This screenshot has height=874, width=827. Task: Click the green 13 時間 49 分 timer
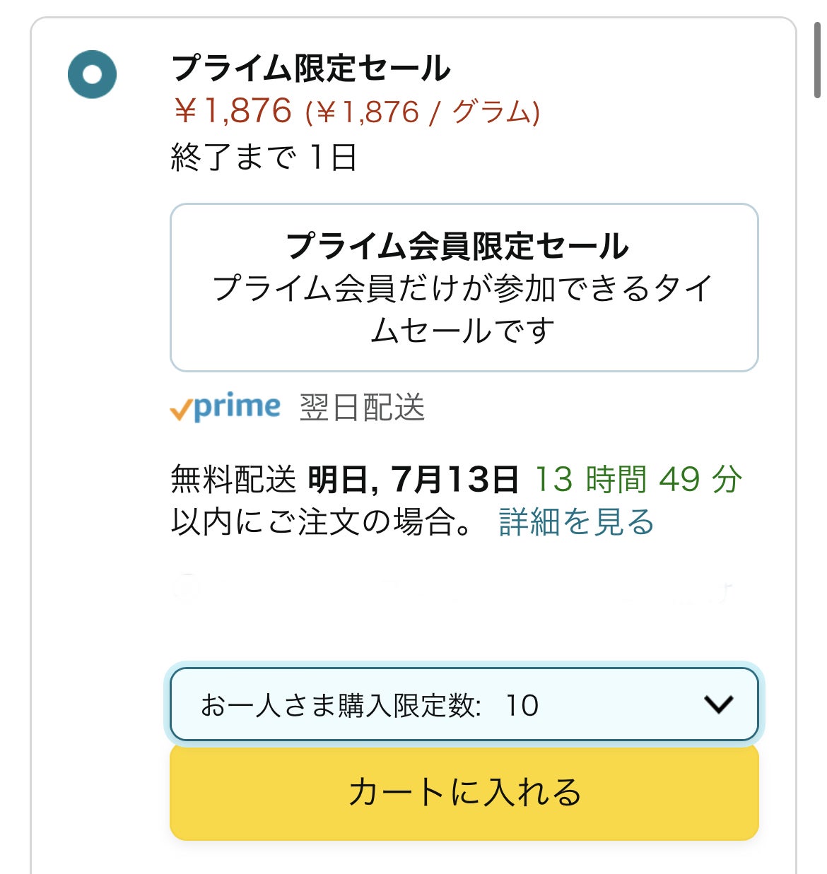(x=638, y=480)
